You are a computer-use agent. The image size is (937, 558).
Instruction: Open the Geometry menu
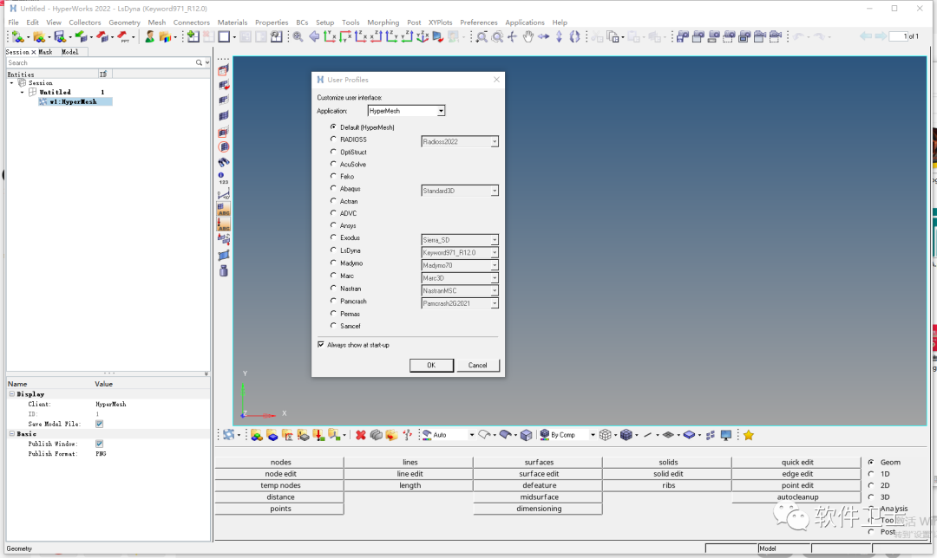coord(124,22)
